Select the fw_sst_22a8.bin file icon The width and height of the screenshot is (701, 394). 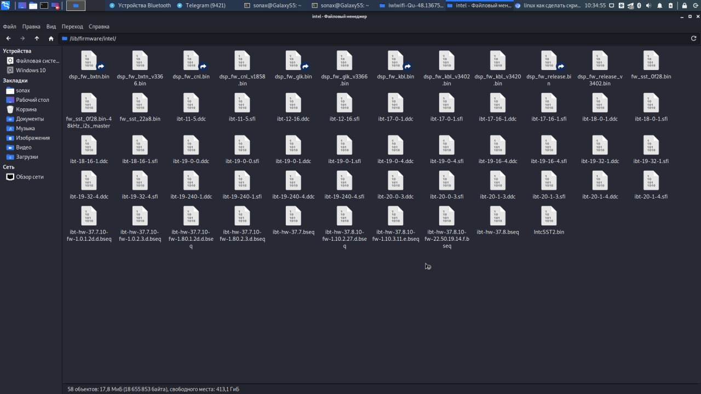(140, 103)
